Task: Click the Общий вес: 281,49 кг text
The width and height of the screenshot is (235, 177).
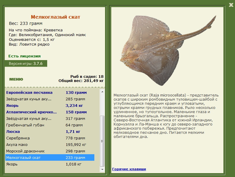Action: pos(81,81)
